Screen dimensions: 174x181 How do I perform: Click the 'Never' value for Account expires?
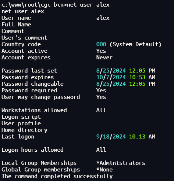click(x=104, y=58)
